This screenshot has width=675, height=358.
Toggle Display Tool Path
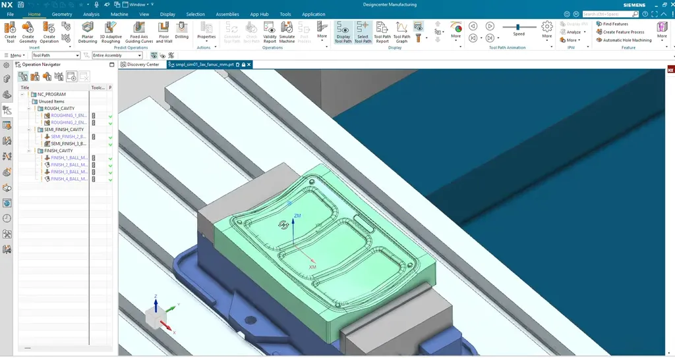[x=343, y=33]
